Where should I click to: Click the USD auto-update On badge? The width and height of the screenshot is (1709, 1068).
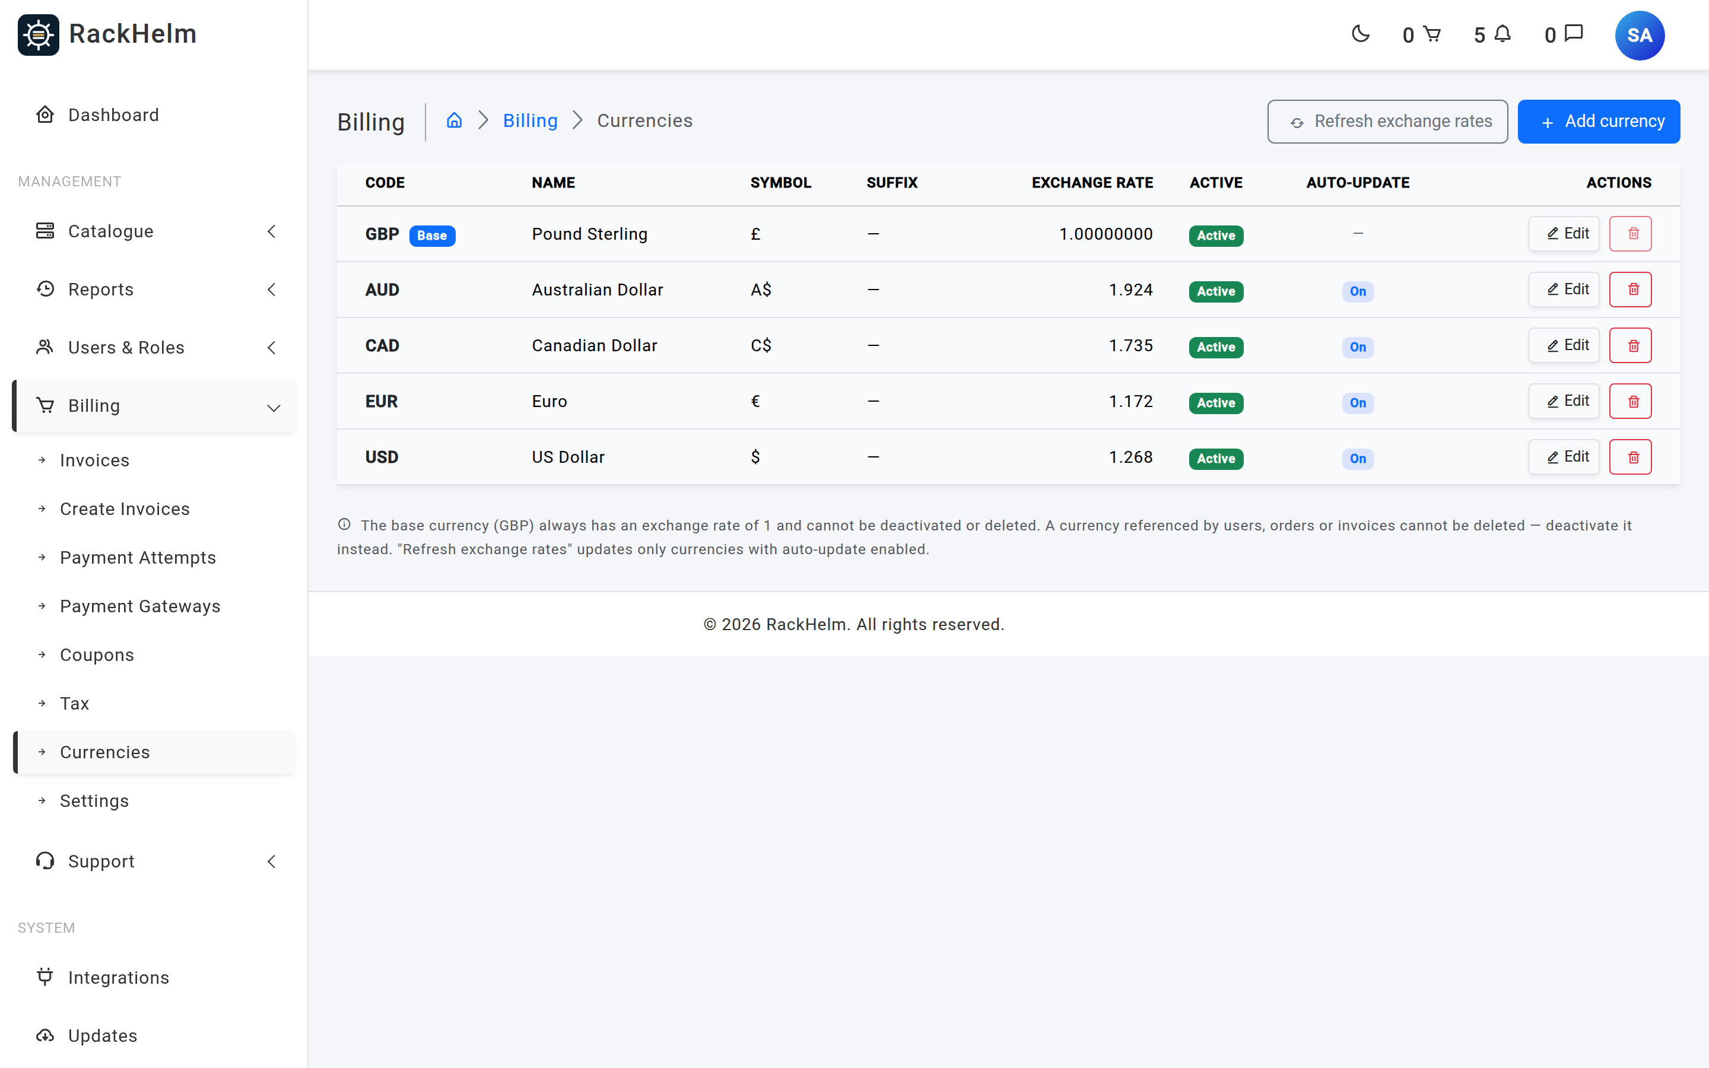[1357, 459]
